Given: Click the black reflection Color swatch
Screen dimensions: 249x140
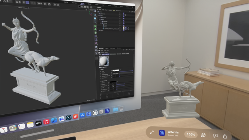Looking at the screenshot, I should 113,82.
